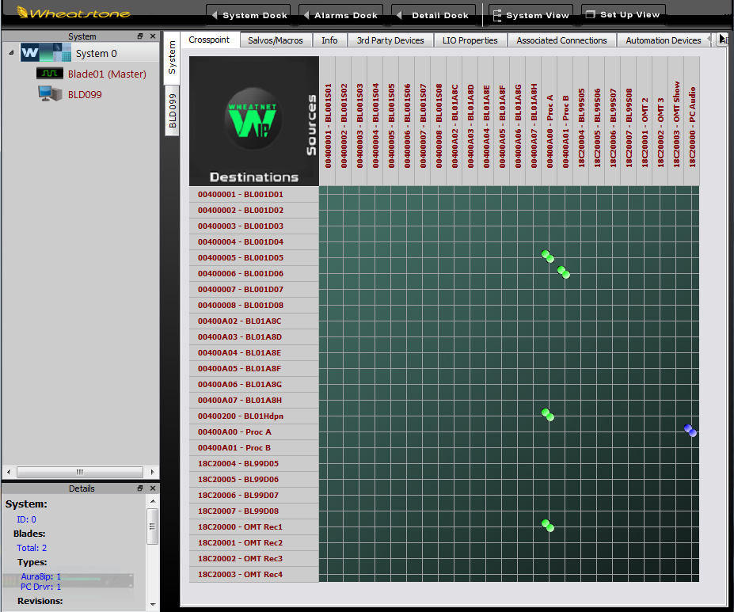The height and width of the screenshot is (612, 734).
Task: Open the Automation Devices tab
Action: (664, 40)
